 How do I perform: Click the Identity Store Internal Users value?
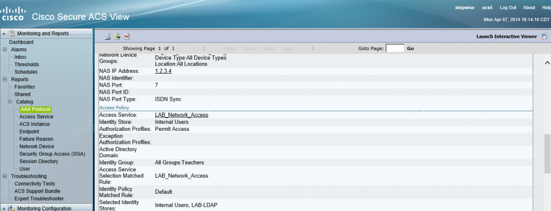point(172,122)
